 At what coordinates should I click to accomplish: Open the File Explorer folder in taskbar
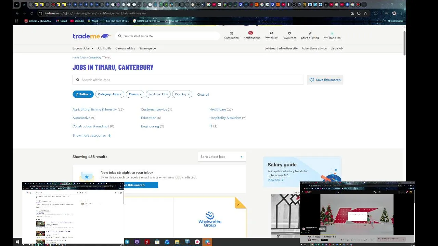(x=177, y=242)
